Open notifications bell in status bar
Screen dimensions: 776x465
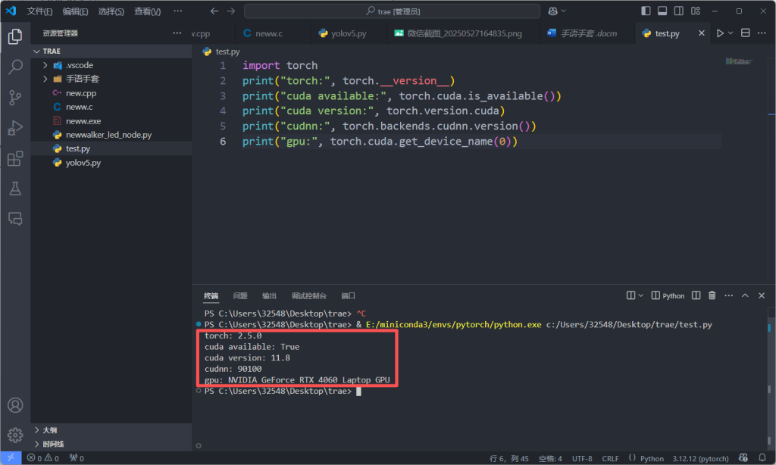760,458
